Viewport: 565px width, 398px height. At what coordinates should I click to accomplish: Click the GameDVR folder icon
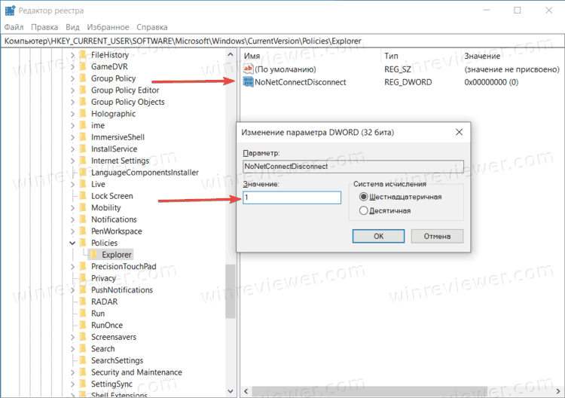[x=83, y=66]
